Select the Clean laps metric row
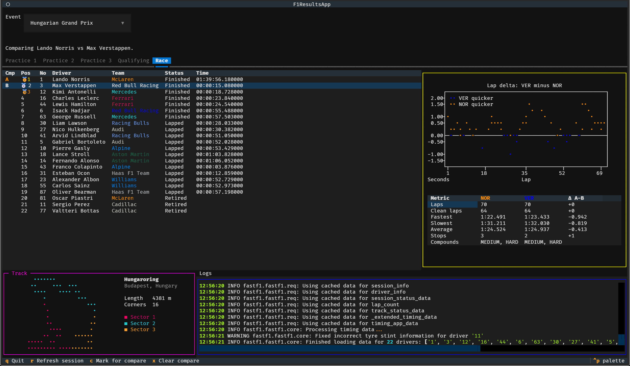Image resolution: width=630 pixels, height=366 pixels. (524, 211)
